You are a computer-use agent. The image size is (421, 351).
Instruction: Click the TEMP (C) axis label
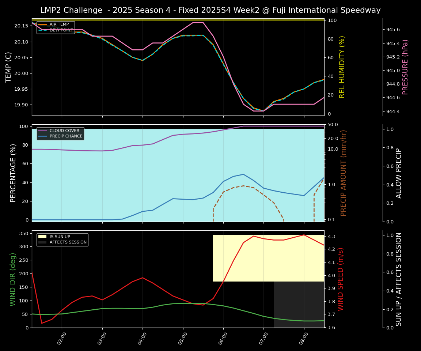(x=8, y=67)
